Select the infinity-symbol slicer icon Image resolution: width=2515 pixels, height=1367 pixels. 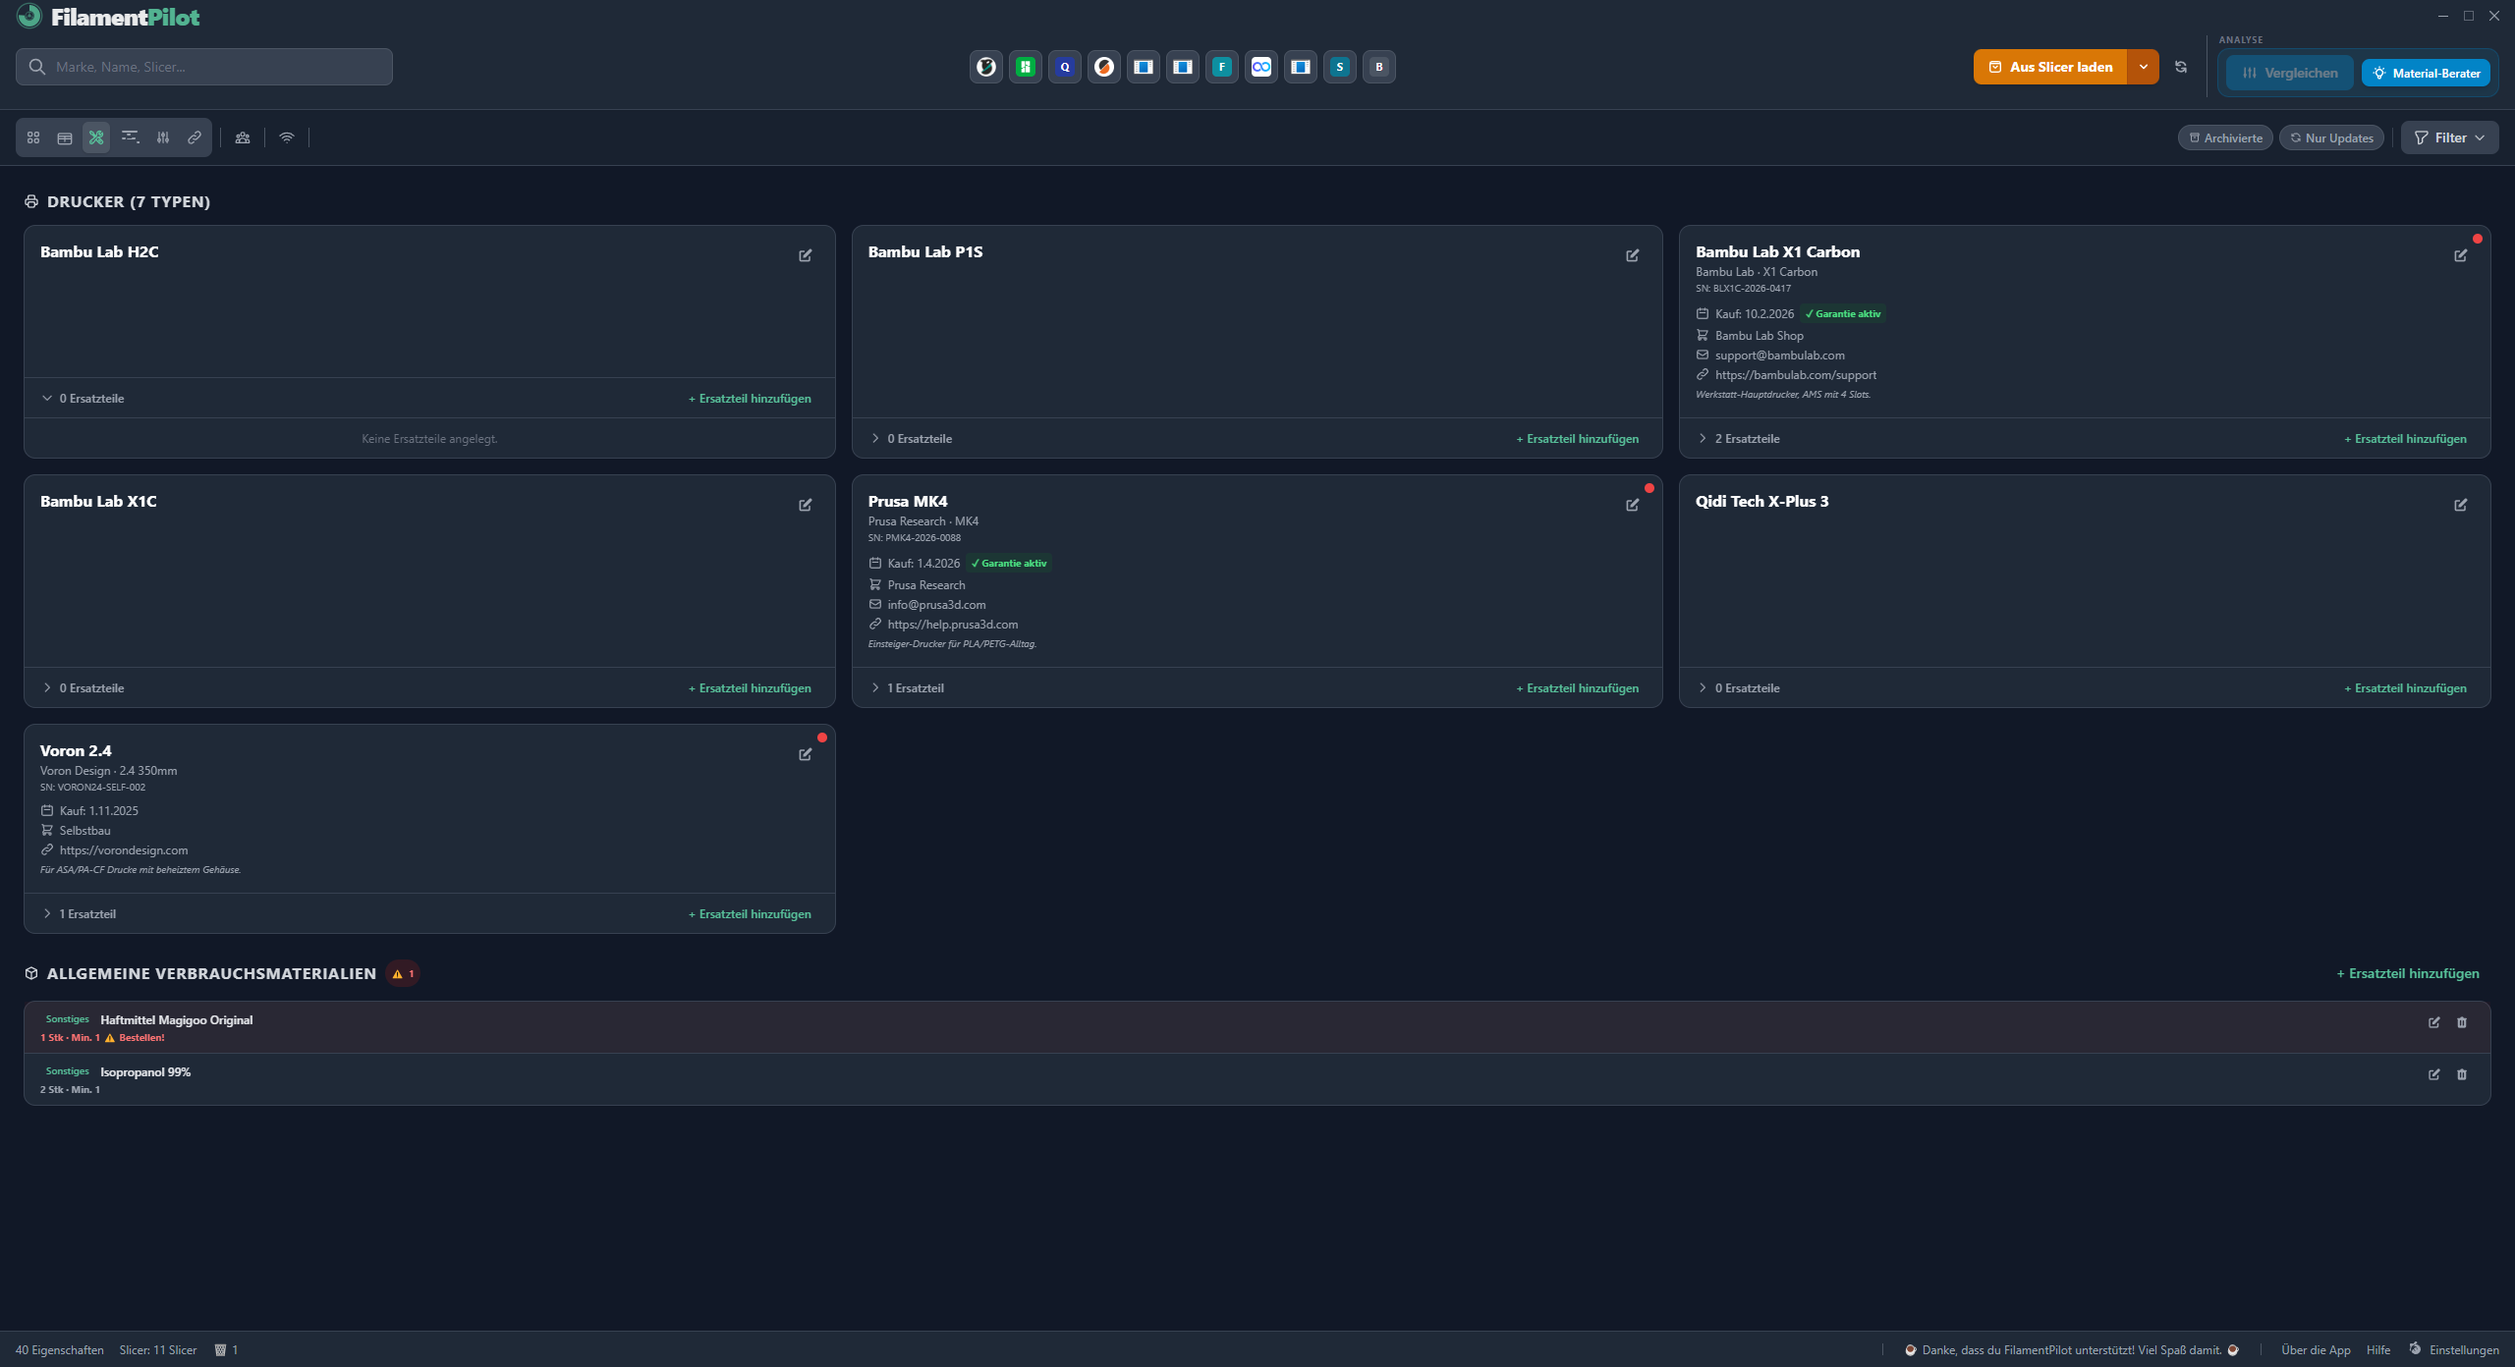pos(1261,67)
